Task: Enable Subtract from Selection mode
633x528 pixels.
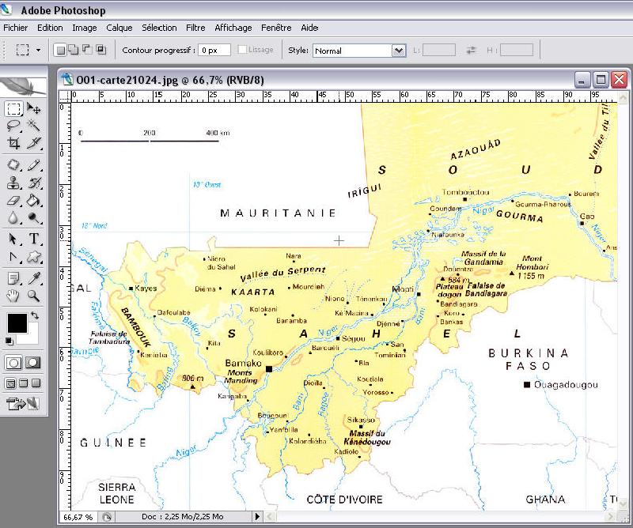Action: coord(87,50)
